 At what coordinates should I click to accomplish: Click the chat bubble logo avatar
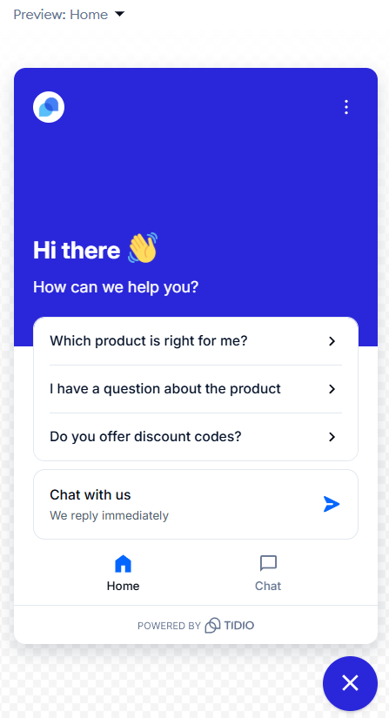[x=49, y=107]
